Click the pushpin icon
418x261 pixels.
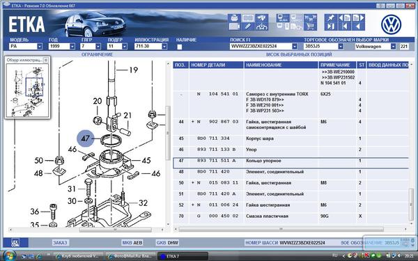(330, 18)
